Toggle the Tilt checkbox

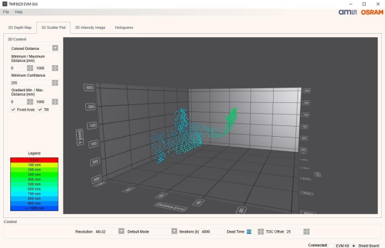pyautogui.click(x=40, y=109)
